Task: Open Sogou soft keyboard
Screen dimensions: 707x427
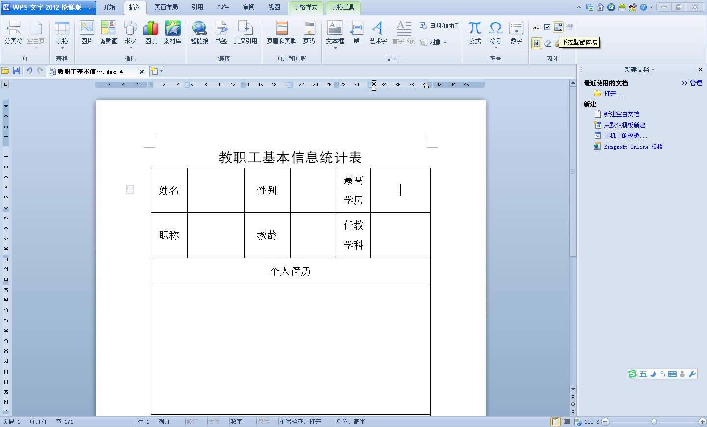Action: [x=672, y=374]
